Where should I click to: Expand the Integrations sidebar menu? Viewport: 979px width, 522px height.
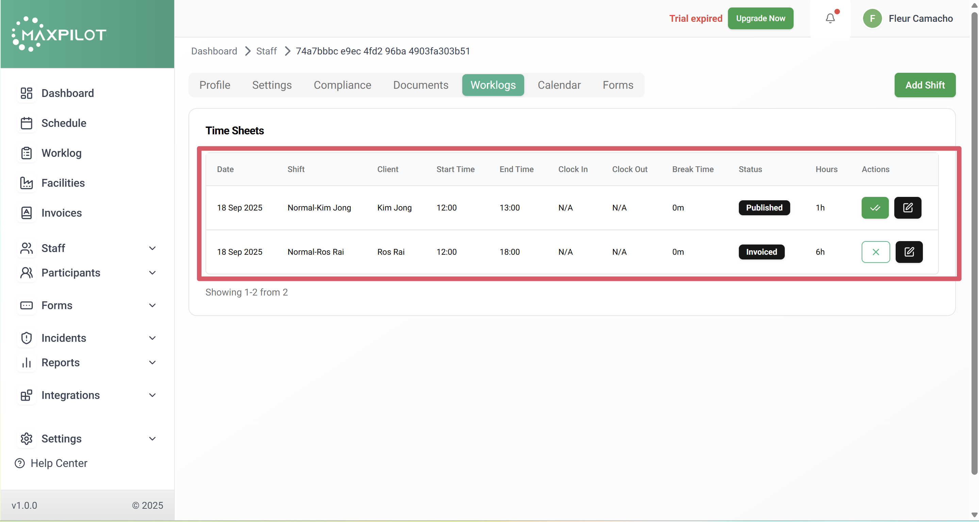pyautogui.click(x=152, y=395)
